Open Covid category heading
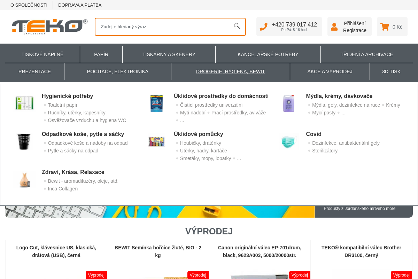 (313, 134)
